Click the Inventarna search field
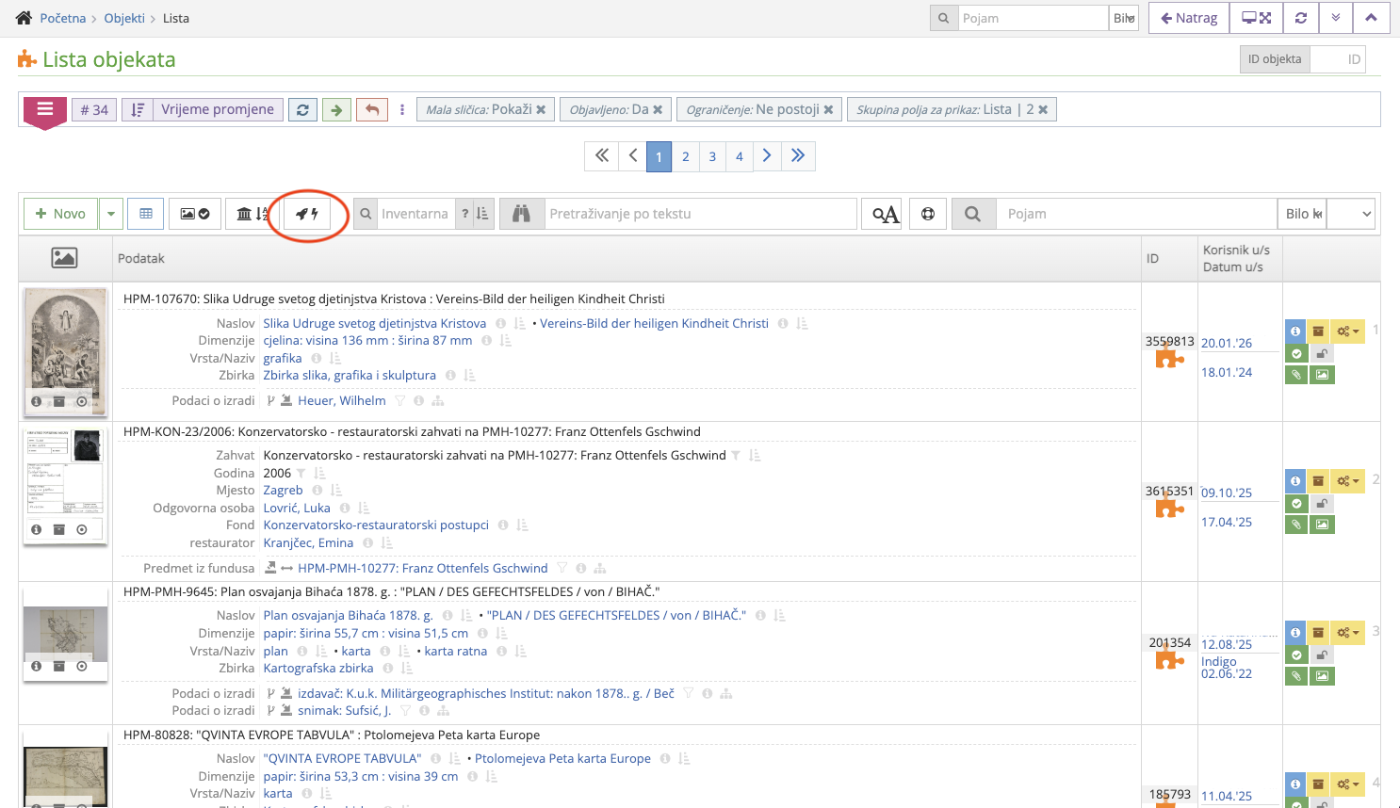The height and width of the screenshot is (808, 1400). point(415,214)
